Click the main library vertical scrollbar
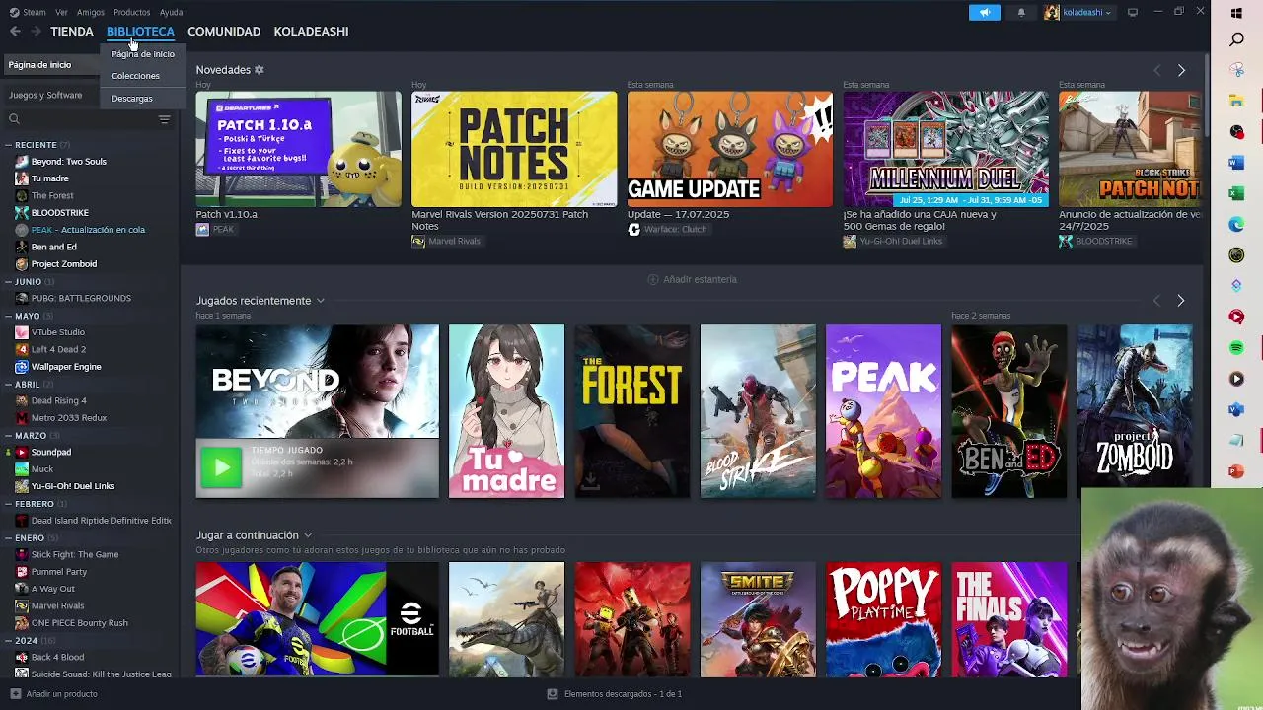Viewport: 1263px width, 710px height. click(1205, 96)
